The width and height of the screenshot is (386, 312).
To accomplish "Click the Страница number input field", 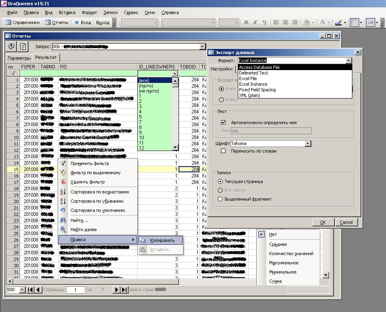I will tap(76, 290).
